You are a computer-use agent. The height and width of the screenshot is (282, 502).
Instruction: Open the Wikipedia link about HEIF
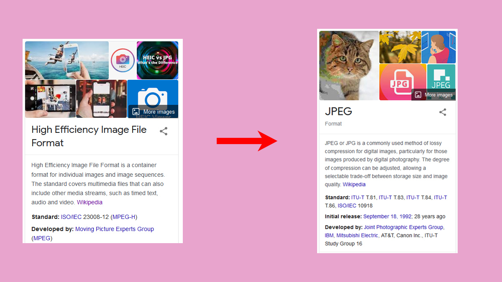(x=90, y=202)
